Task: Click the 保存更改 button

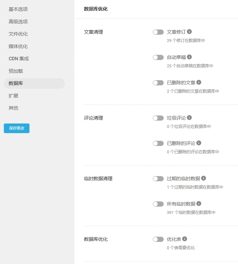Action: tap(16, 128)
